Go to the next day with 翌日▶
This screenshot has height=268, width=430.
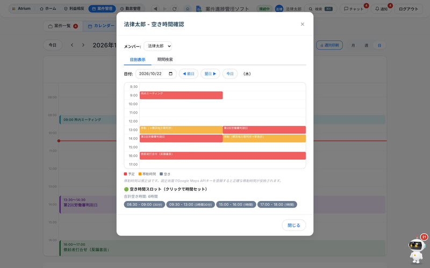[x=210, y=74]
